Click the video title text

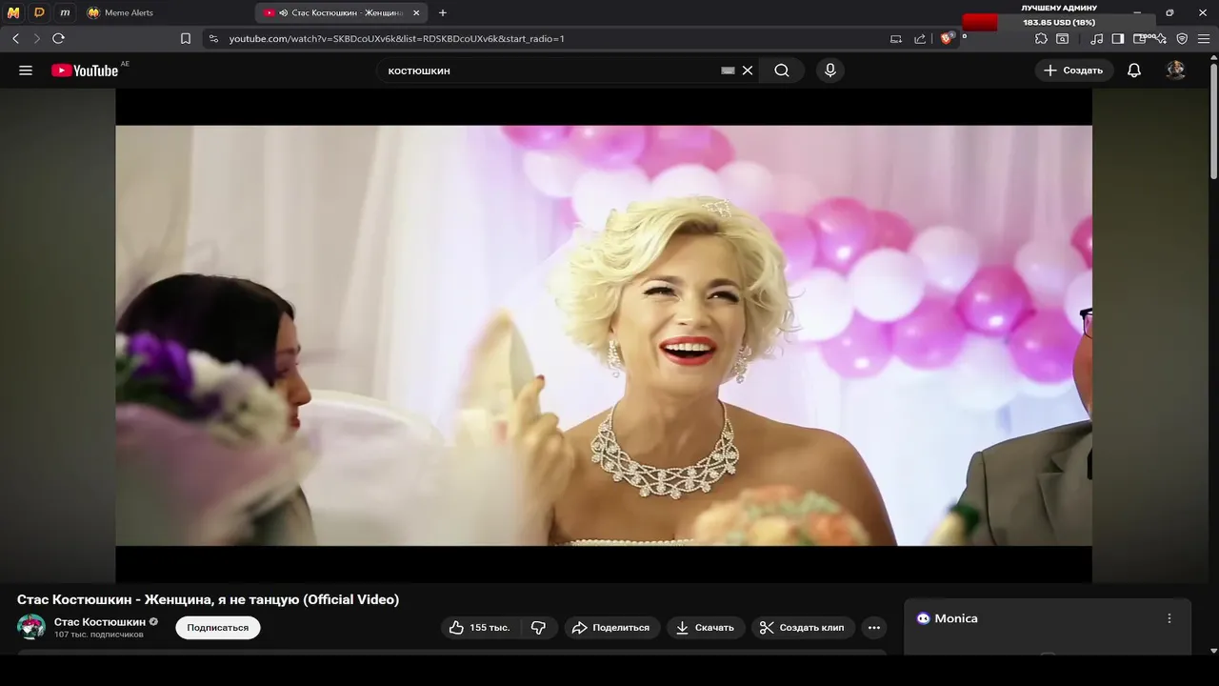point(208,599)
